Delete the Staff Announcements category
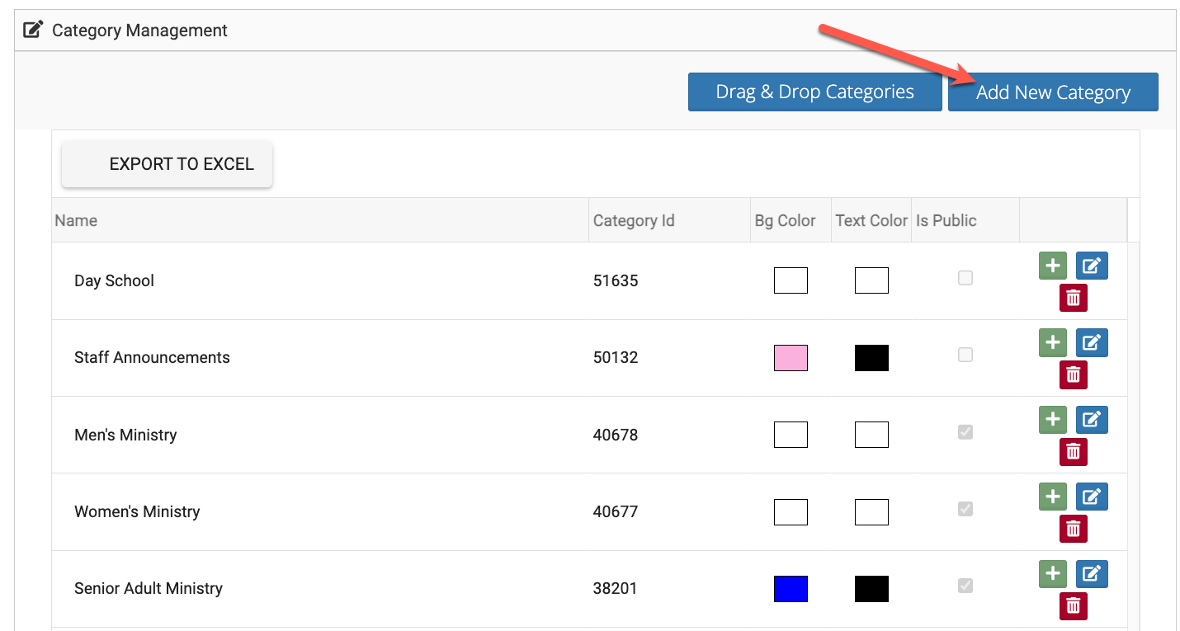1180x631 pixels. 1073,374
